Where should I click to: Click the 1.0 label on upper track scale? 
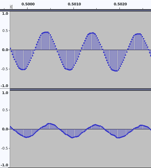tap(5, 13)
